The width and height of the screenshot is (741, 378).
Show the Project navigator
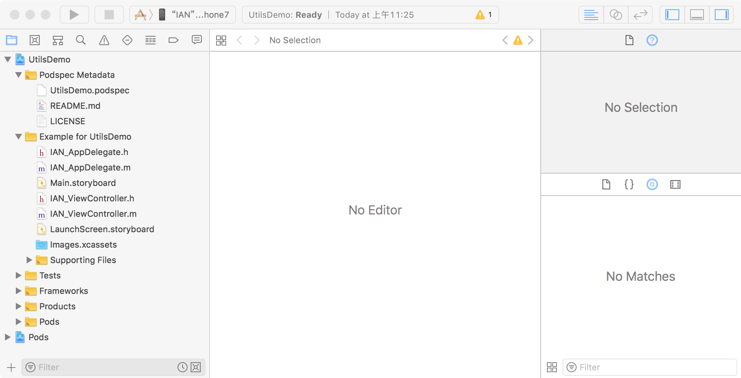pos(12,40)
